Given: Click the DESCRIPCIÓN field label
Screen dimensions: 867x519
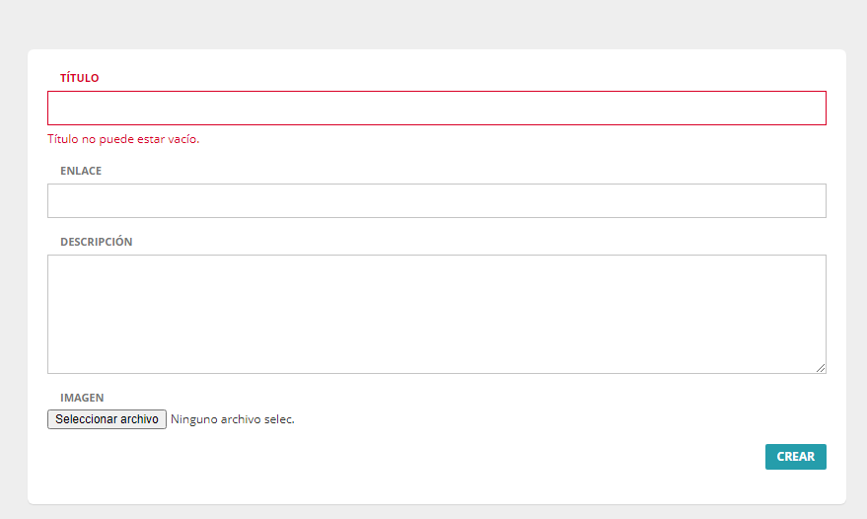Looking at the screenshot, I should tap(96, 242).
